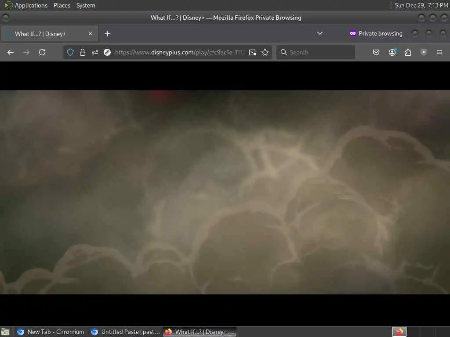Image resolution: width=450 pixels, height=337 pixels.
Task: Click the playing video area
Action: pos(225,192)
